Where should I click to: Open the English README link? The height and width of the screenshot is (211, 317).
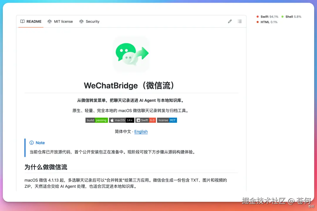[x=141, y=132]
